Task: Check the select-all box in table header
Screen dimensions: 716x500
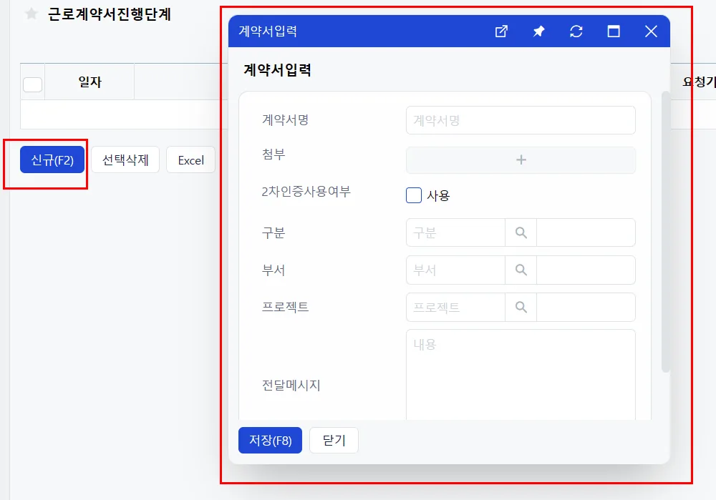Action: coord(32,84)
